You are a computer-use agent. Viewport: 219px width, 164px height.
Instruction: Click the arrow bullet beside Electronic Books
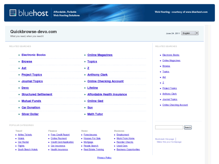(x=19, y=55)
